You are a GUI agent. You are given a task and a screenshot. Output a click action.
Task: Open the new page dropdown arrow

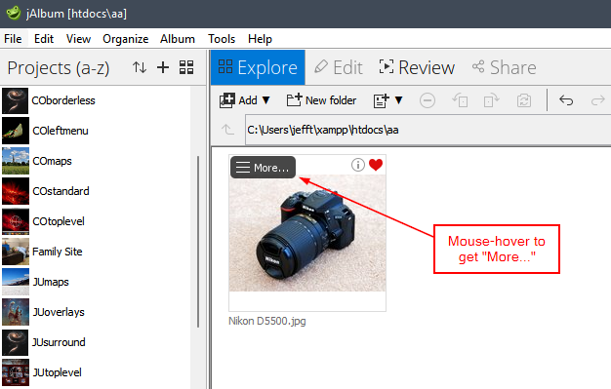coord(398,100)
